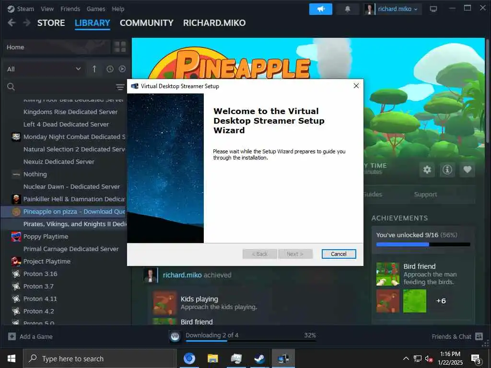
Task: Click the muted volume tray icon
Action: point(429,358)
